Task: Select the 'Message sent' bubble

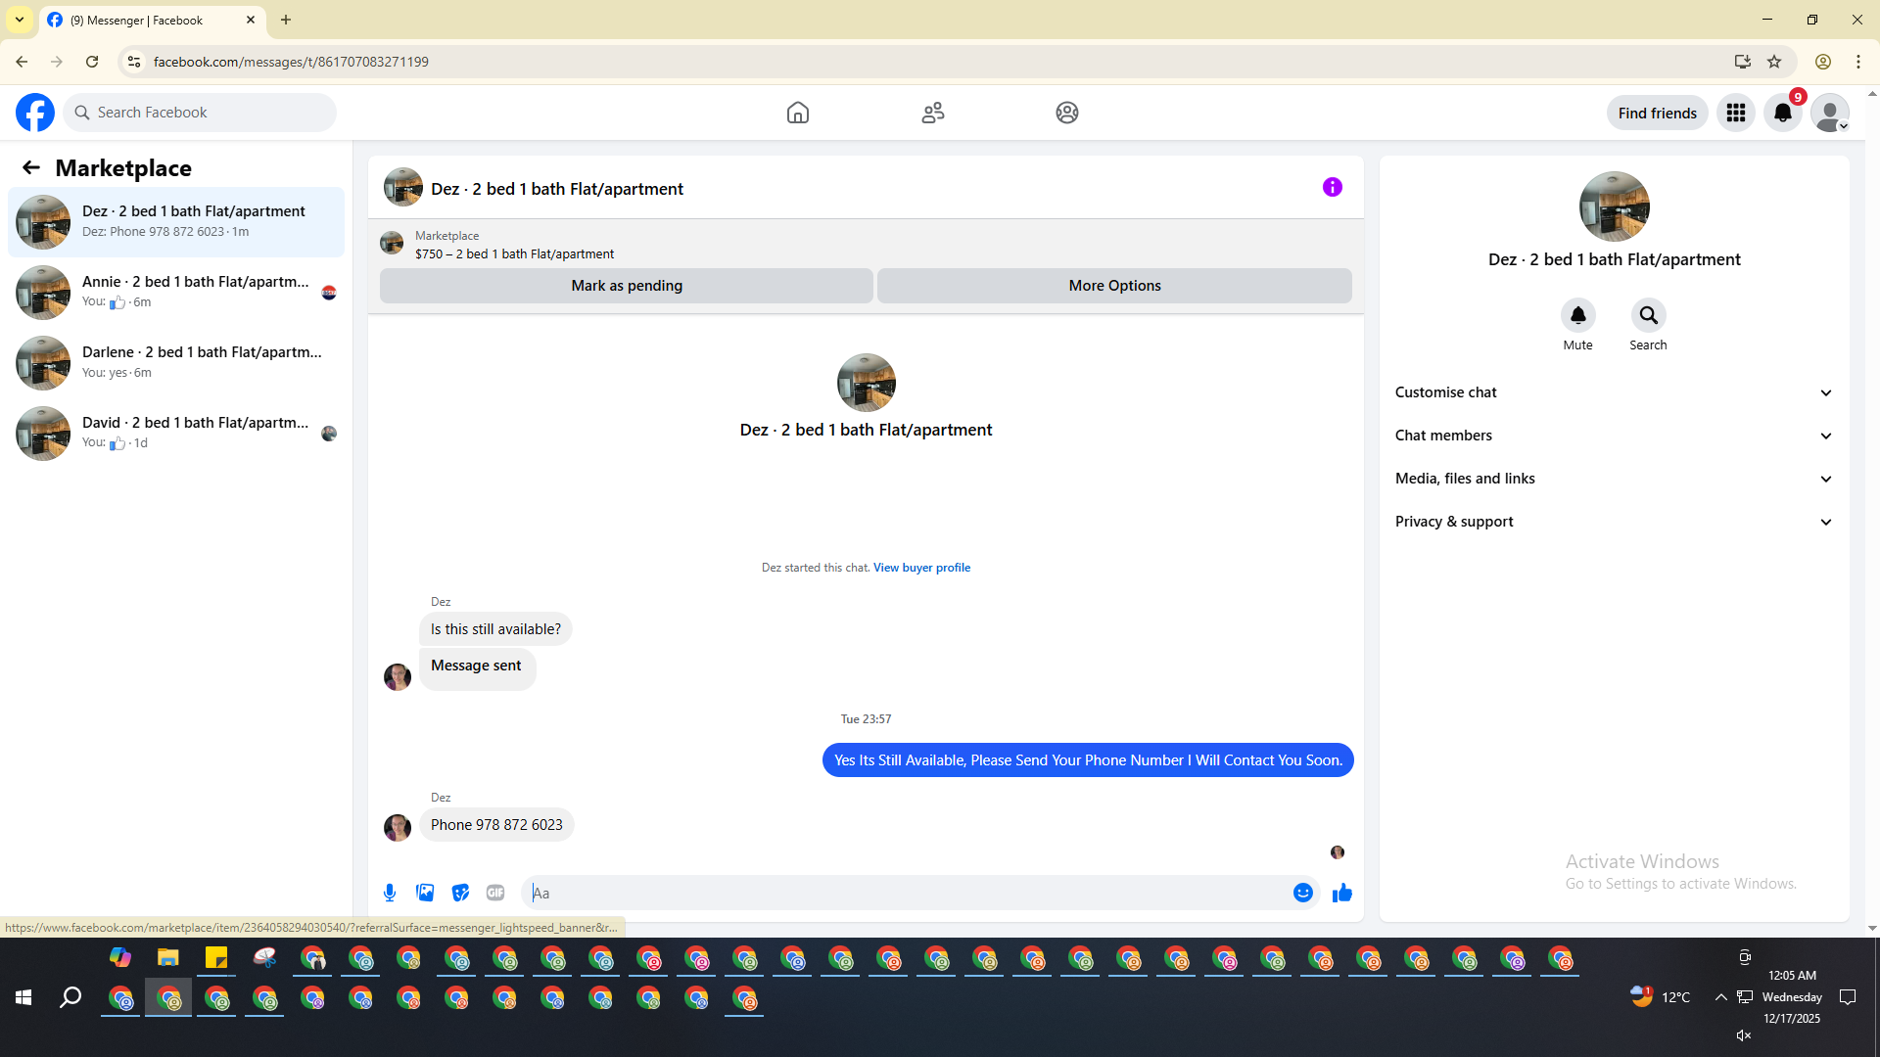Action: coord(477,667)
